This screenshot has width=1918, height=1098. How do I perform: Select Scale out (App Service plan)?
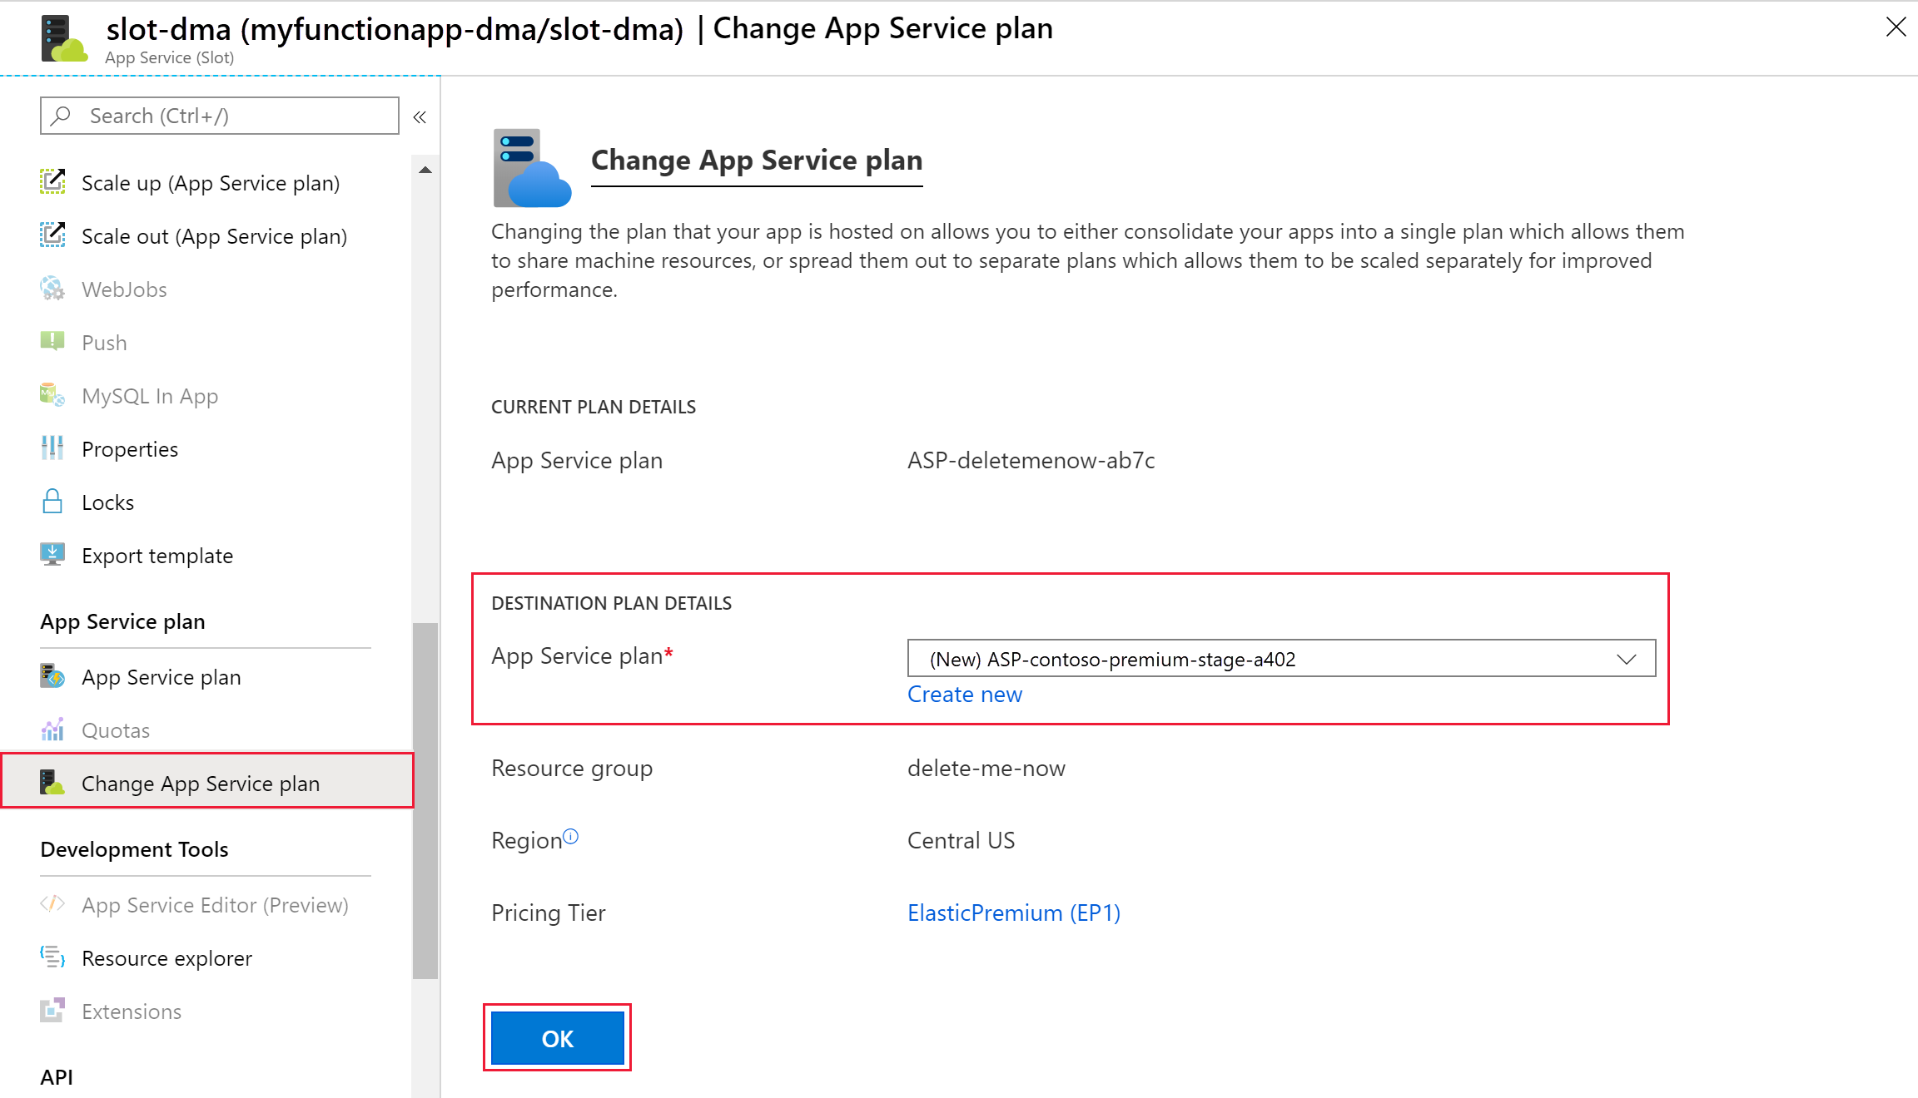point(215,235)
